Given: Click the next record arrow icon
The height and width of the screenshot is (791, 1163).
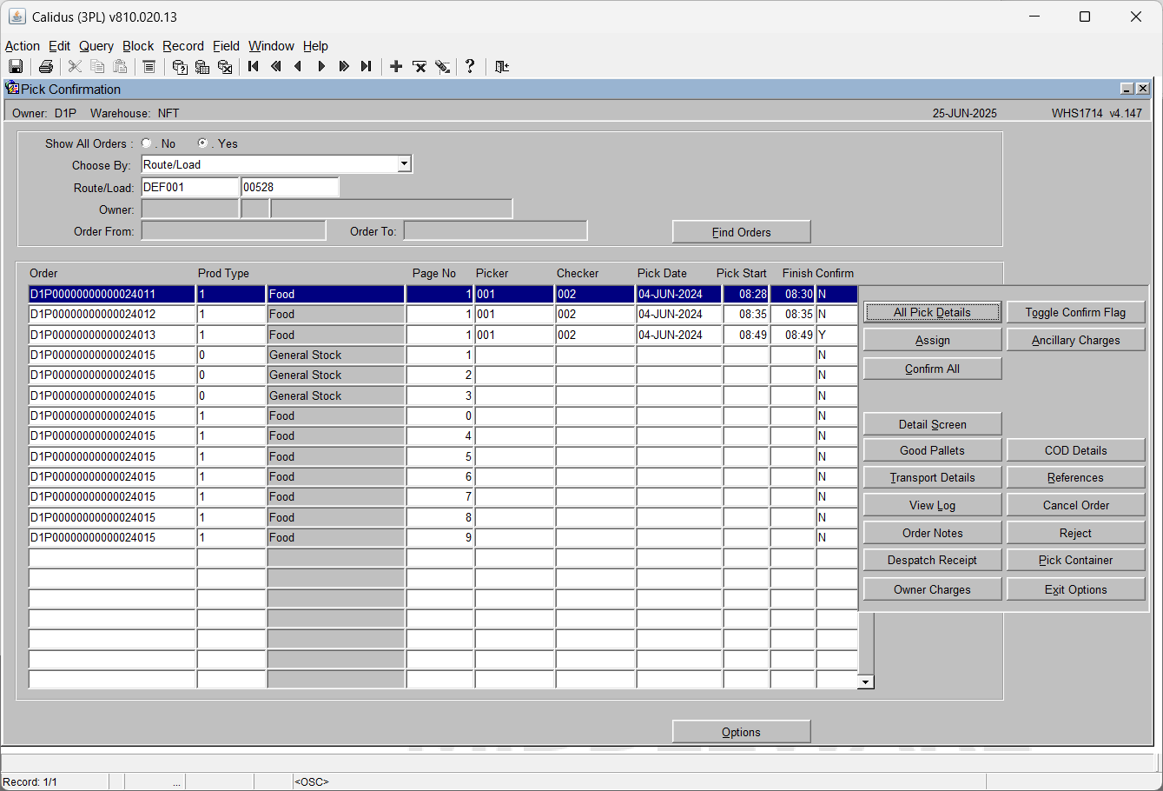Looking at the screenshot, I should coord(321,66).
